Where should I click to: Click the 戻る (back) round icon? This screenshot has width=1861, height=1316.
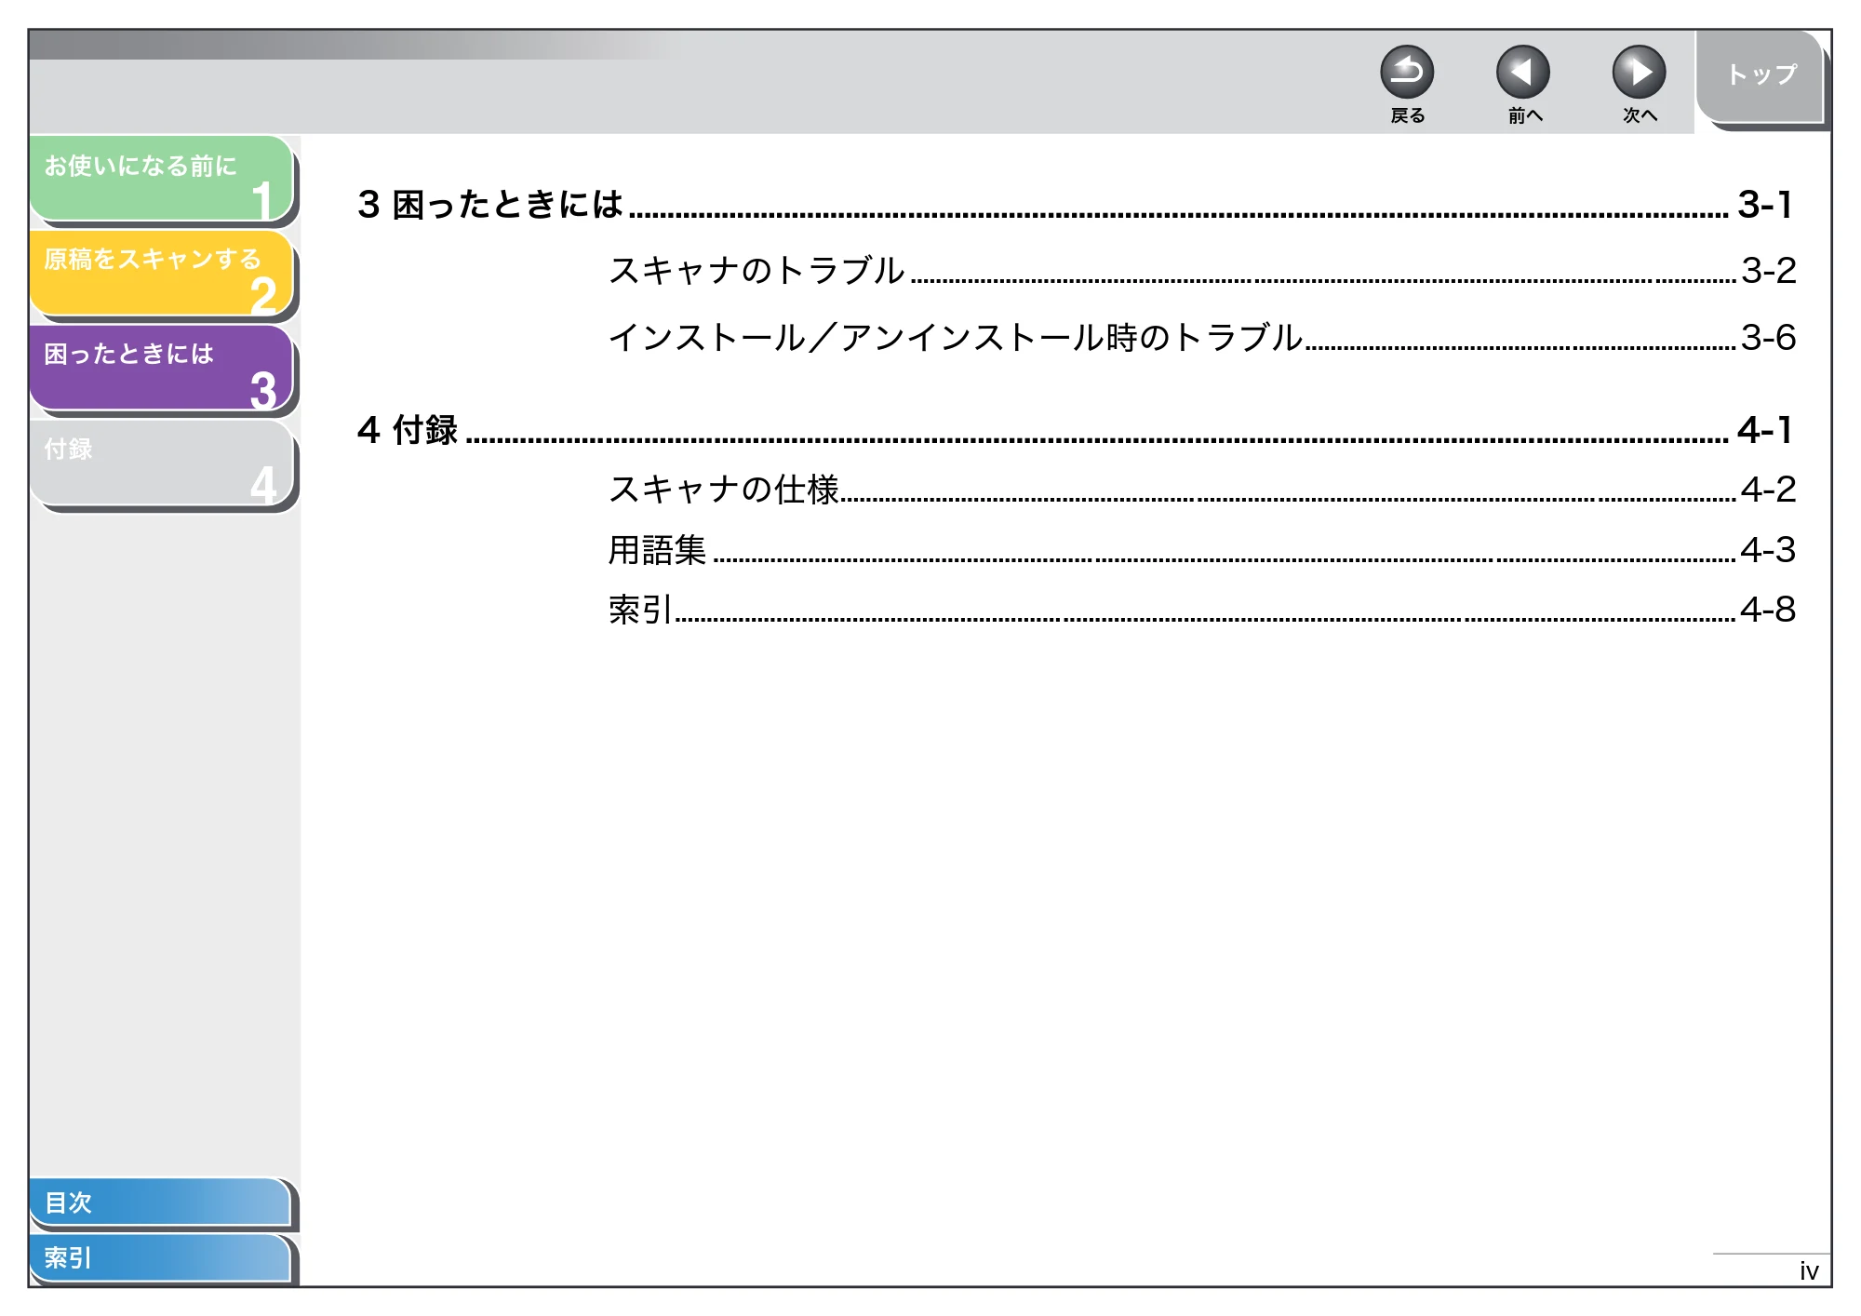click(1406, 73)
